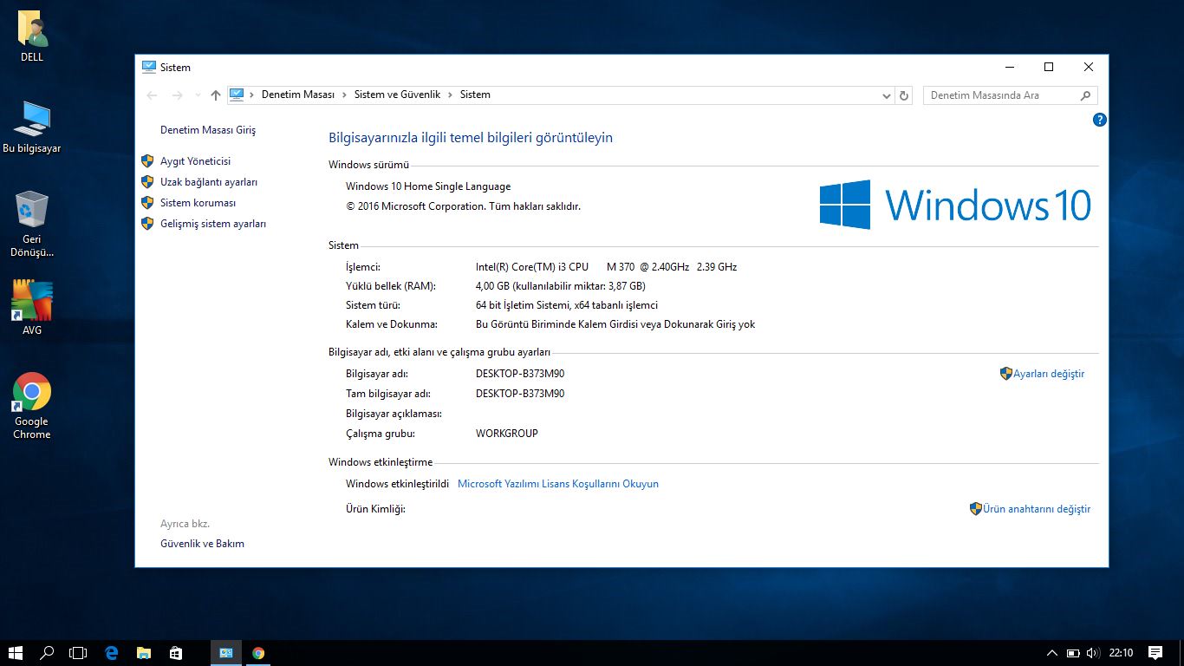Select Sistem ve Güvenlik in breadcrumb

click(x=397, y=95)
